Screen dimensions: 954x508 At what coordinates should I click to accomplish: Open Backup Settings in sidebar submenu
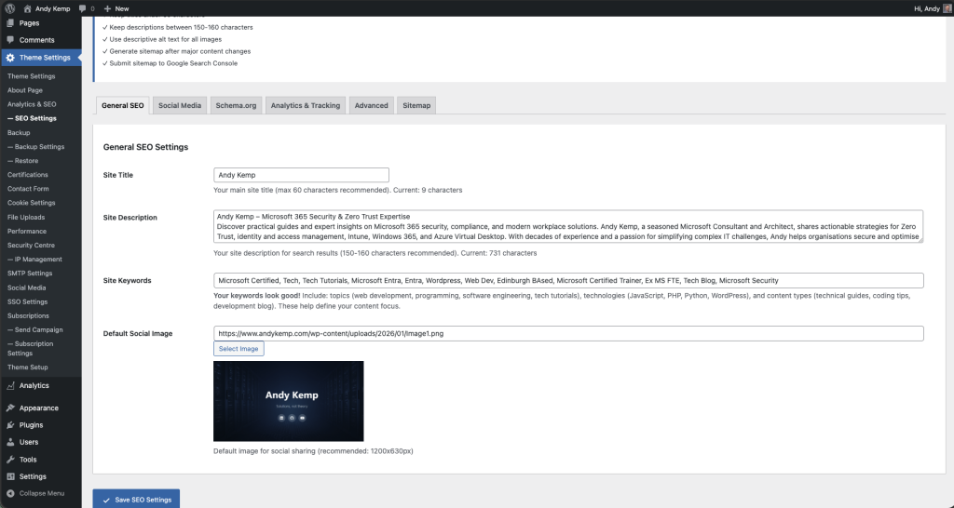tap(36, 147)
